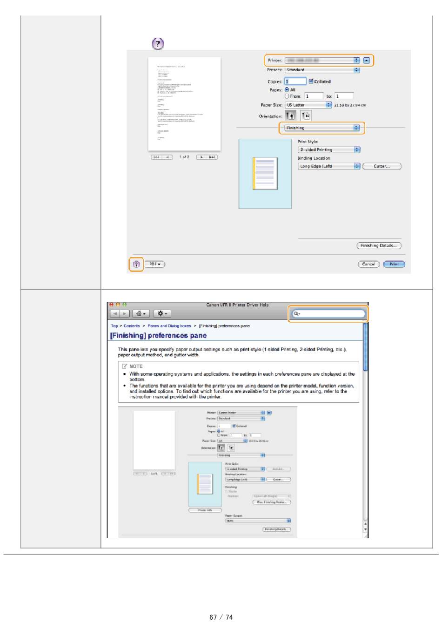The width and height of the screenshot is (442, 630).
Task: Click the back arrow in help viewer
Action: (x=115, y=314)
